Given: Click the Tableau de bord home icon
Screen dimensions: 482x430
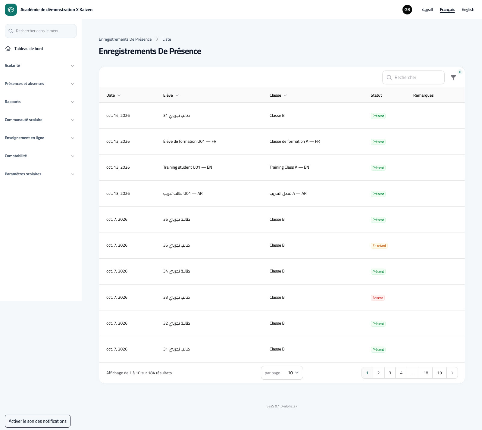Looking at the screenshot, I should [8, 48].
